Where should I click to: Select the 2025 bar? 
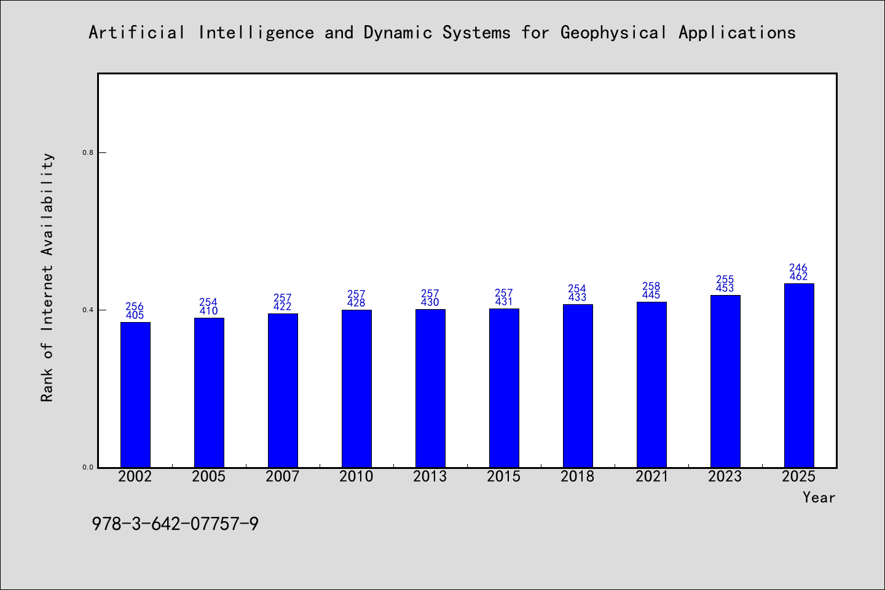click(x=799, y=376)
